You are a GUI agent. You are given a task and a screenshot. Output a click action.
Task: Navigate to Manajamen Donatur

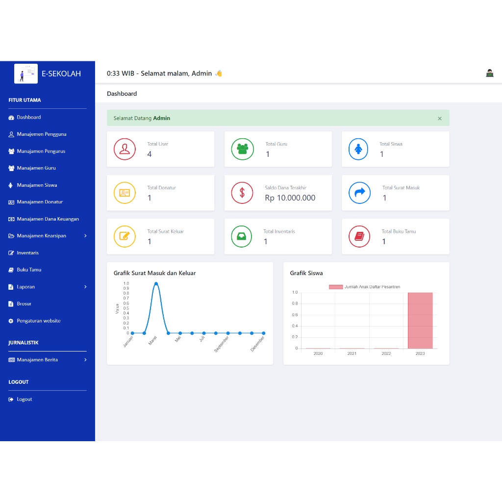pyautogui.click(x=40, y=202)
